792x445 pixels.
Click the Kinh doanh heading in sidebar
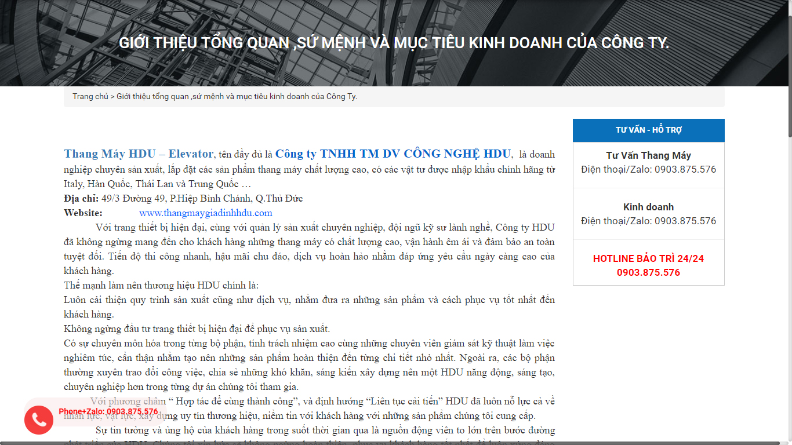click(648, 207)
